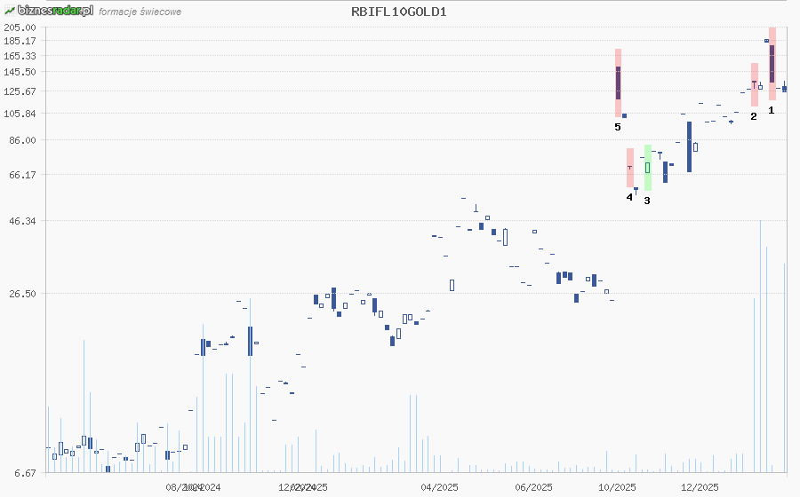Click the 06/2025 date label
This screenshot has width=800, height=497.
[x=534, y=487]
